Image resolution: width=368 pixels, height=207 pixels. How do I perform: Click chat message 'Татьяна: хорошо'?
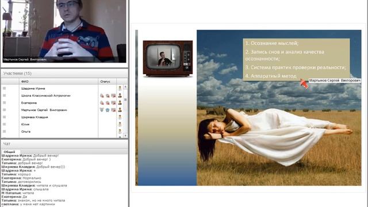16,174
